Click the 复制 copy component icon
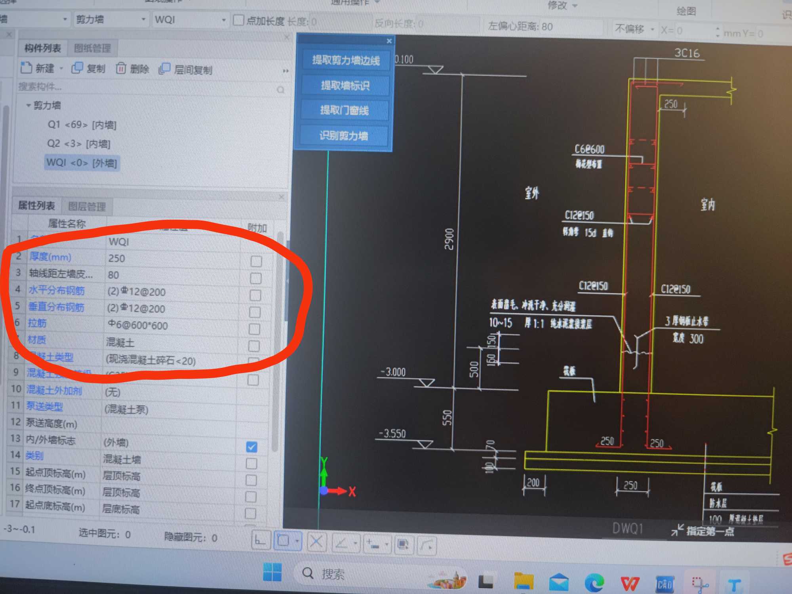Screen dimensions: 792x594 pyautogui.click(x=77, y=68)
